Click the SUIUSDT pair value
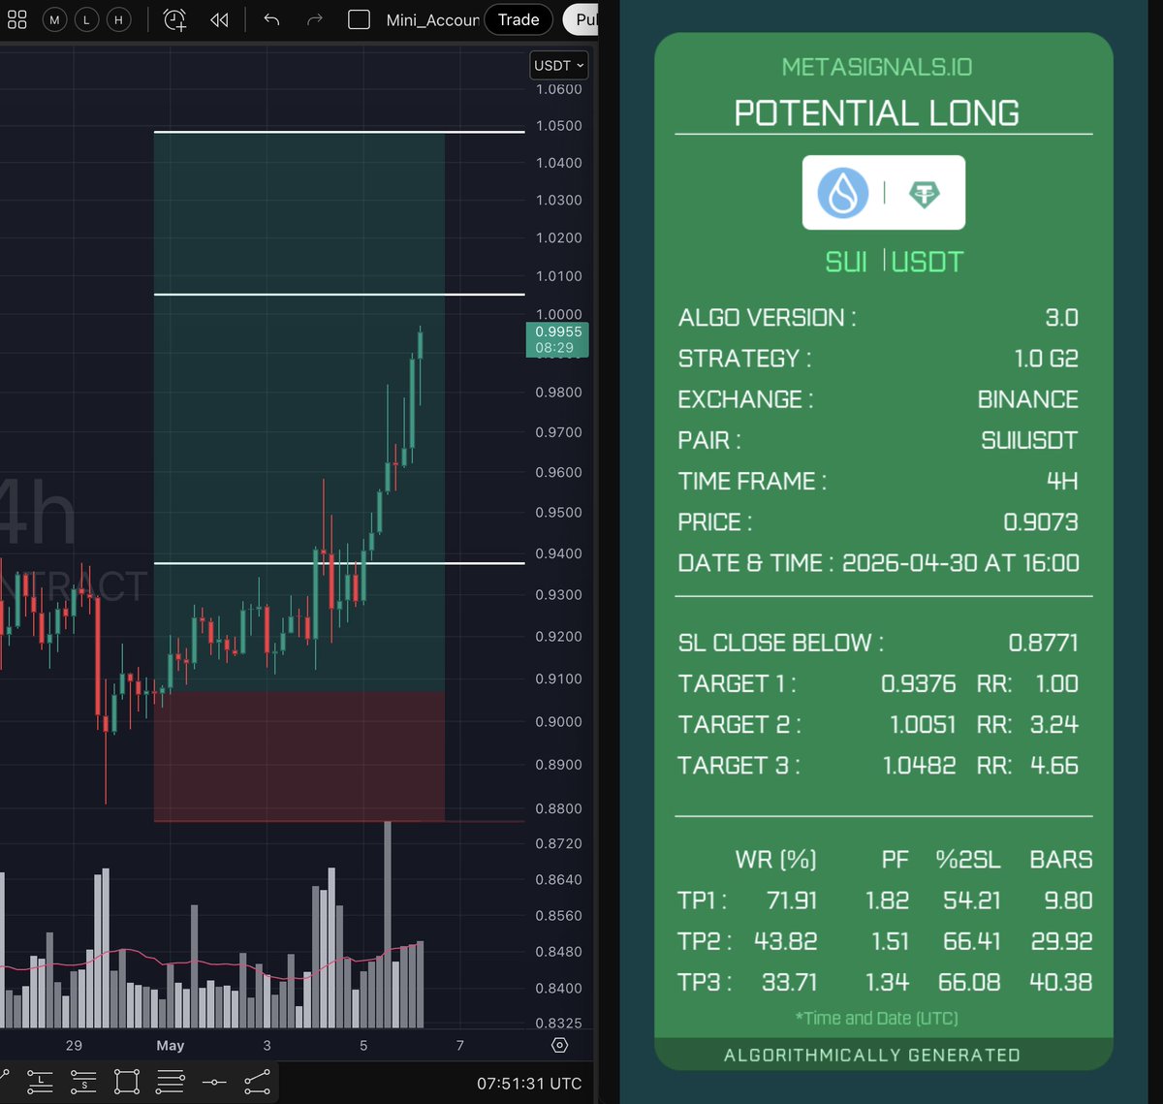The width and height of the screenshot is (1163, 1104). [x=1029, y=440]
